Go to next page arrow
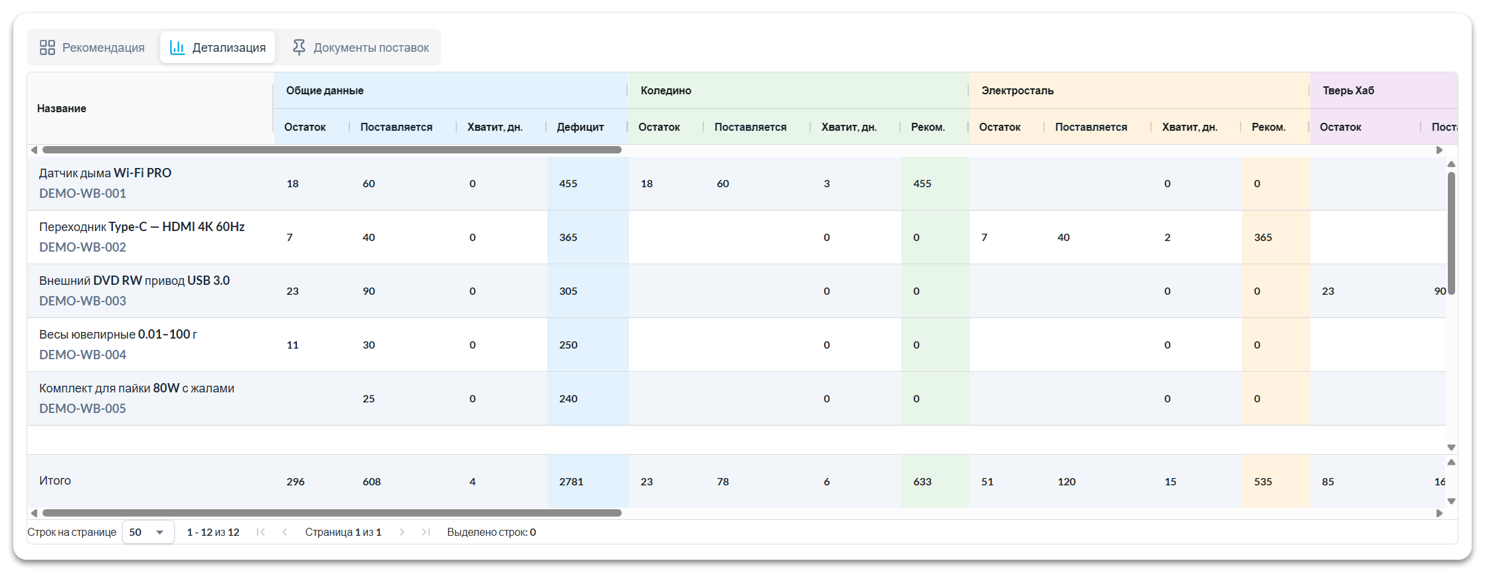The height and width of the screenshot is (573, 1485). [402, 532]
